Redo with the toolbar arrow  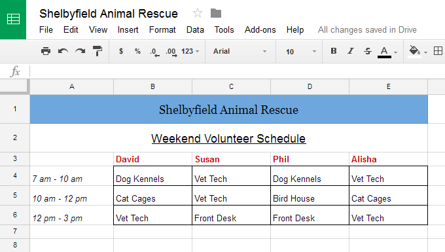point(80,51)
